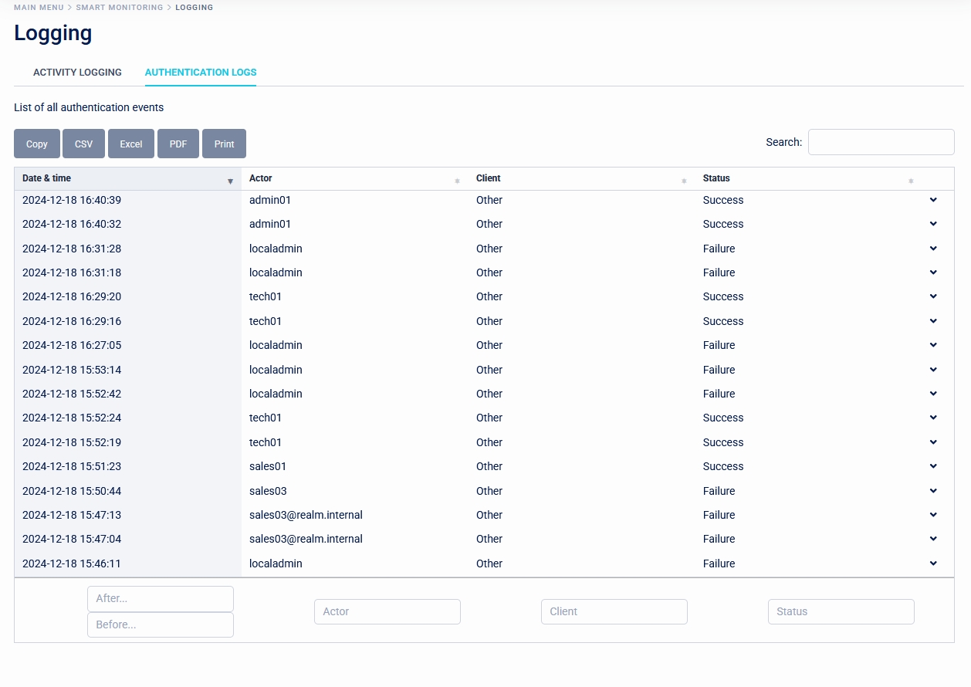The width and height of the screenshot is (971, 687).
Task: Print the authentication logs
Action: [x=224, y=144]
